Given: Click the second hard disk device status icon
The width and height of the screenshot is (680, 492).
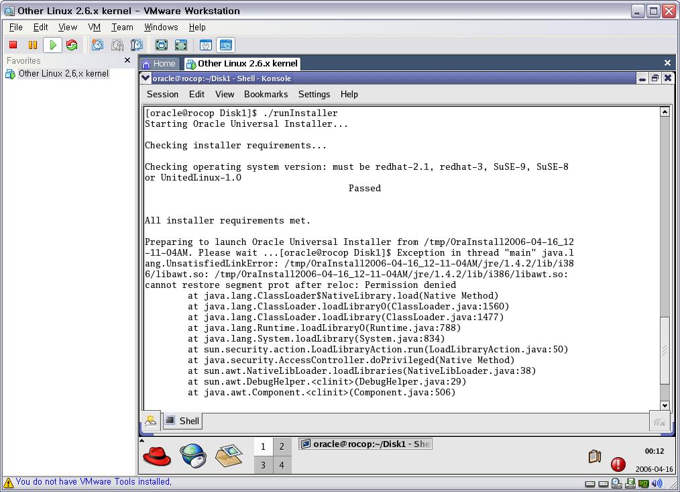Looking at the screenshot, I should (604, 483).
